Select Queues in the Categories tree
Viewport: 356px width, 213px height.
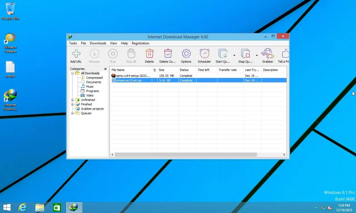tap(86, 113)
